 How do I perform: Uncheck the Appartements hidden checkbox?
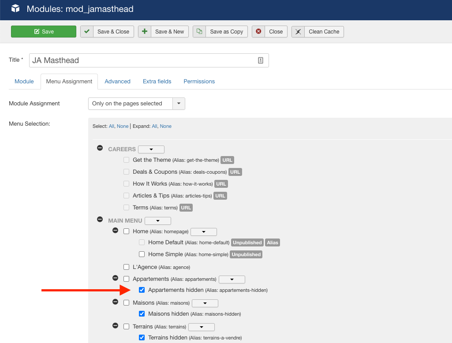pyautogui.click(x=142, y=290)
